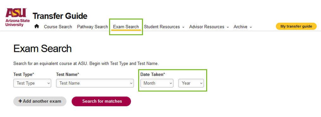Click the plus icon on Add another exam
This screenshot has width=321, height=117.
point(20,101)
